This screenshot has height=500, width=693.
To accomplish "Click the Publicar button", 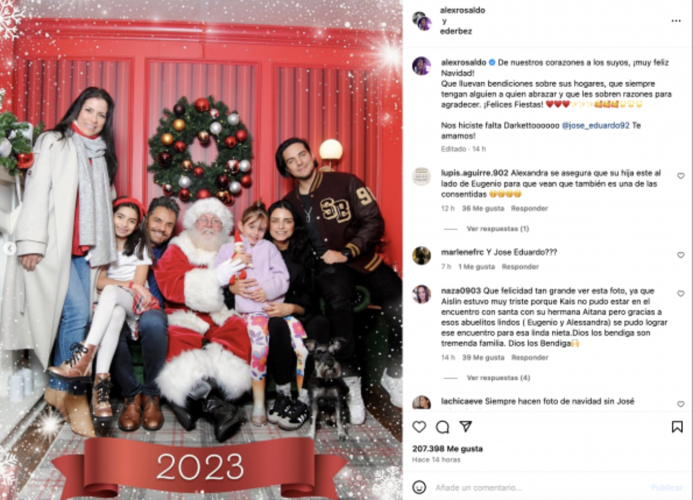I will [666, 488].
